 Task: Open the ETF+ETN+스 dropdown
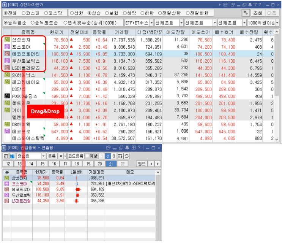(x=151, y=23)
